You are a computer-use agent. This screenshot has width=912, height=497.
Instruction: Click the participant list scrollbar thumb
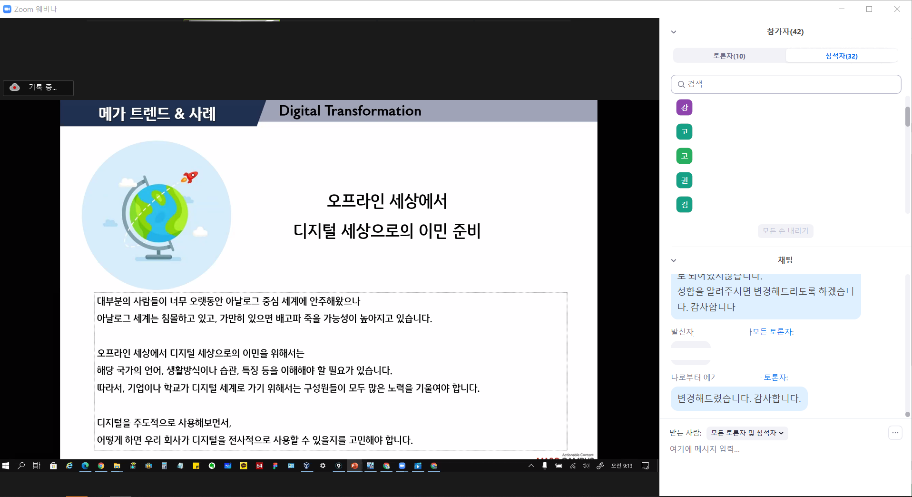coord(907,117)
